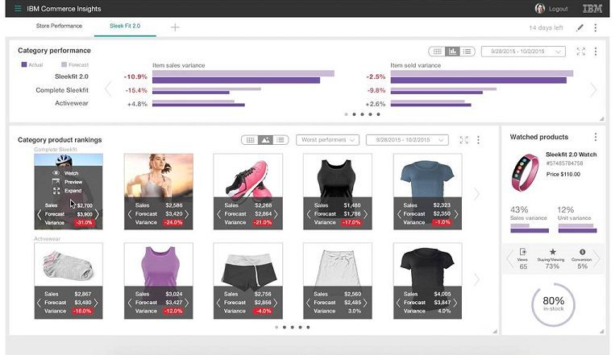Select Watch in product hover menu
Screen dimensions: 615x355
(71, 173)
